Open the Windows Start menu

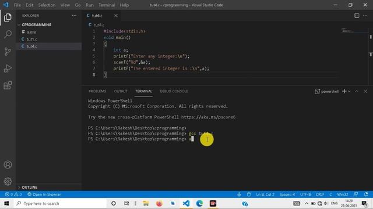(6, 203)
